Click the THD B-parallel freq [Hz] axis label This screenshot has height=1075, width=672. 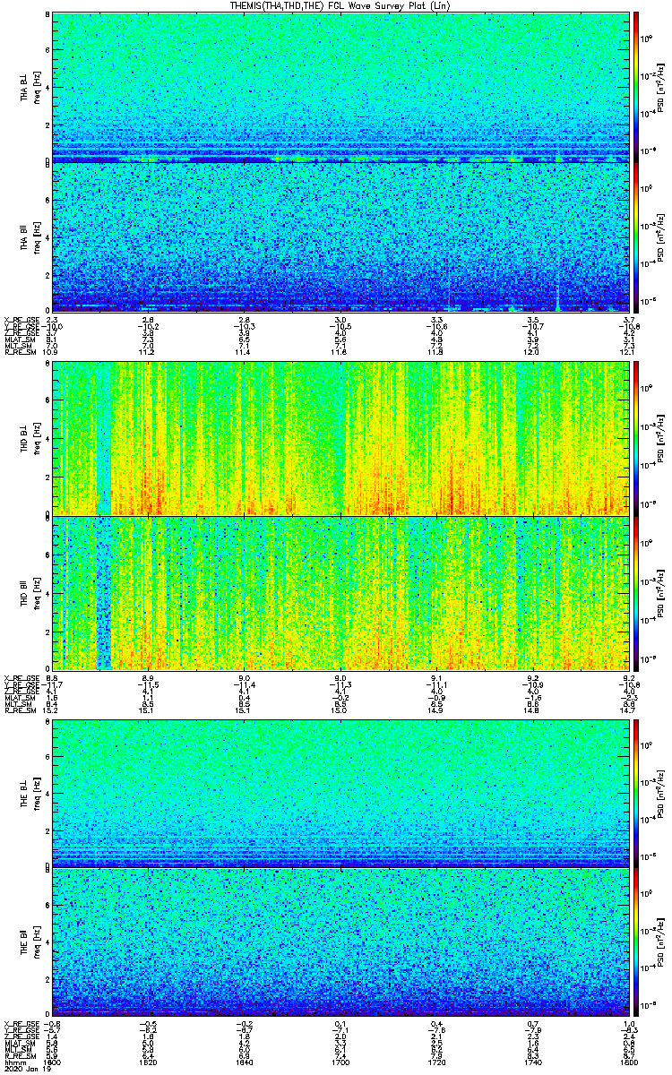[x=37, y=592]
